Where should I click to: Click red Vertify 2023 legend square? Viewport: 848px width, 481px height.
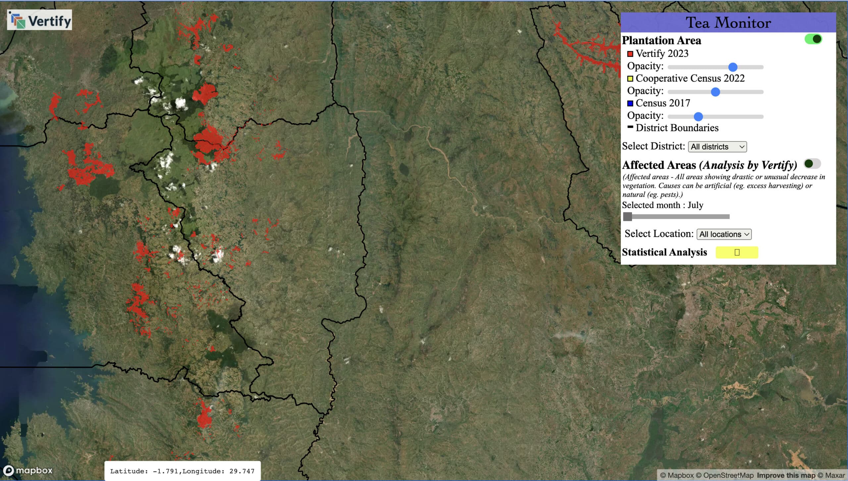click(630, 54)
